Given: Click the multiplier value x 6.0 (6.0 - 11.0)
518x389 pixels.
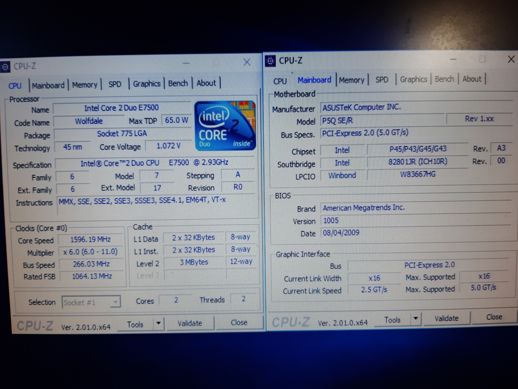Looking at the screenshot, I should [x=90, y=252].
